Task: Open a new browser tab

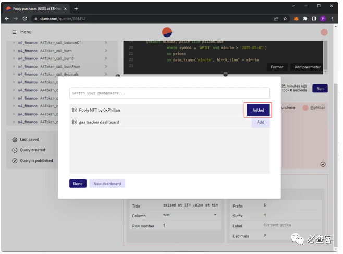Action: (x=76, y=9)
